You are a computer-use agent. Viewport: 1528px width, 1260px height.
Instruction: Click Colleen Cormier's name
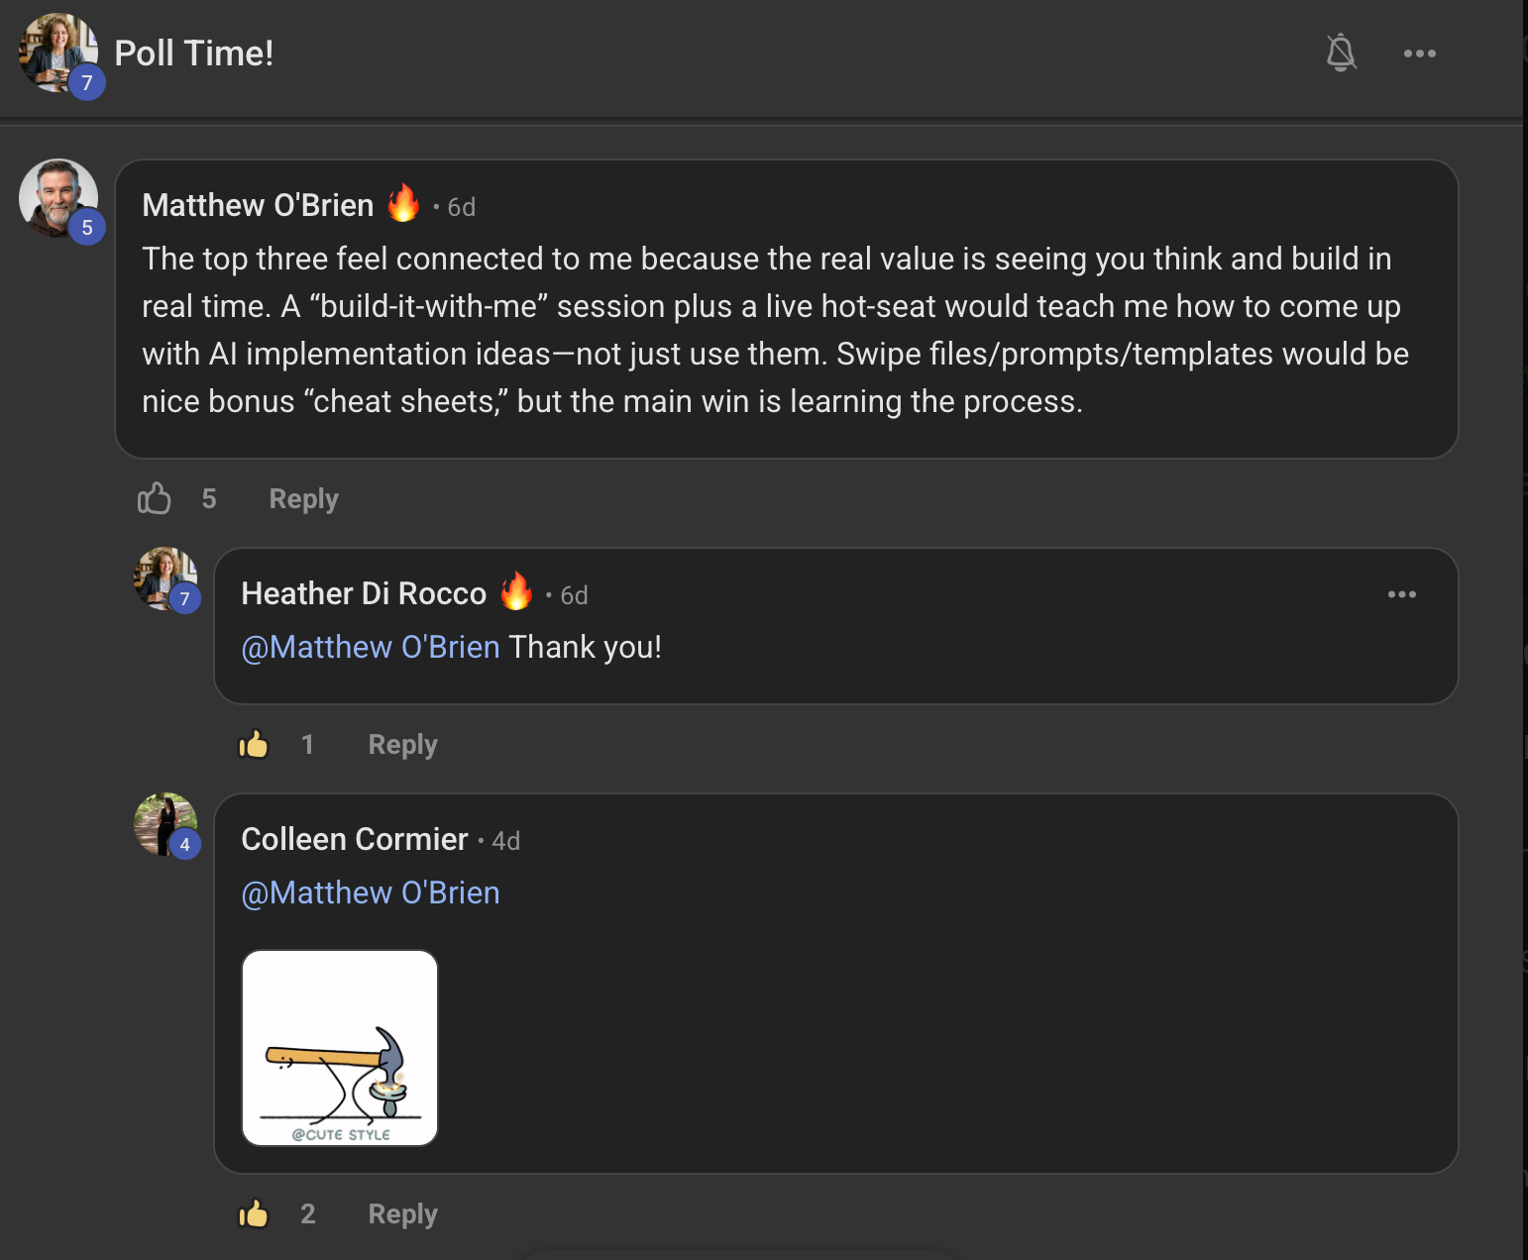click(x=355, y=839)
